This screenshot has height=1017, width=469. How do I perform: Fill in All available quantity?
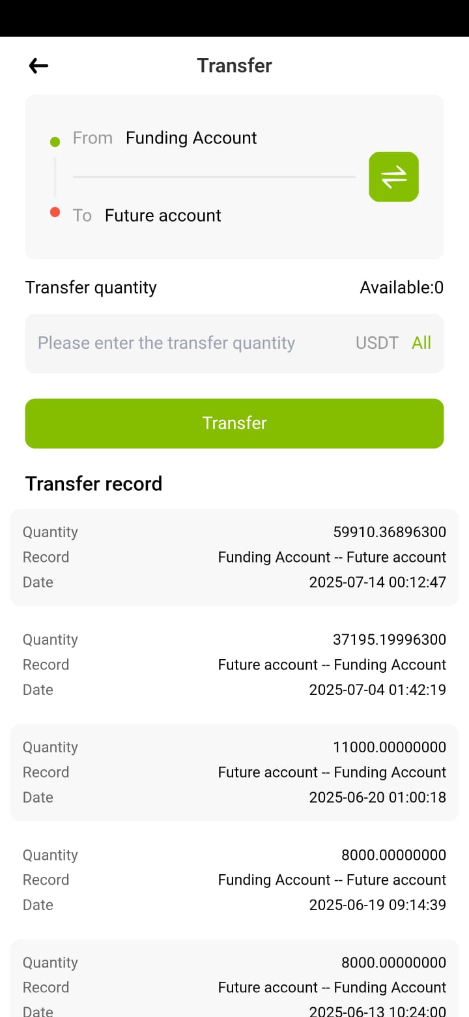point(421,343)
